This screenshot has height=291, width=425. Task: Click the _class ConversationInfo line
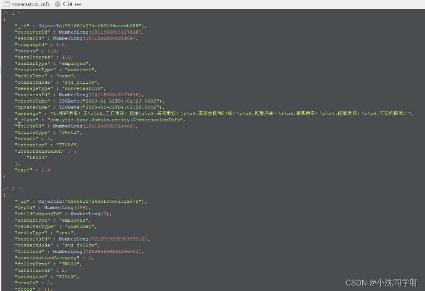pyautogui.click(x=100, y=119)
